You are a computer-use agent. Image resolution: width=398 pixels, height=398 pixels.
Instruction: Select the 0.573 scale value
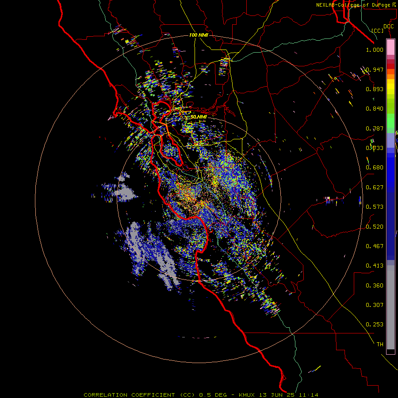[x=375, y=207]
